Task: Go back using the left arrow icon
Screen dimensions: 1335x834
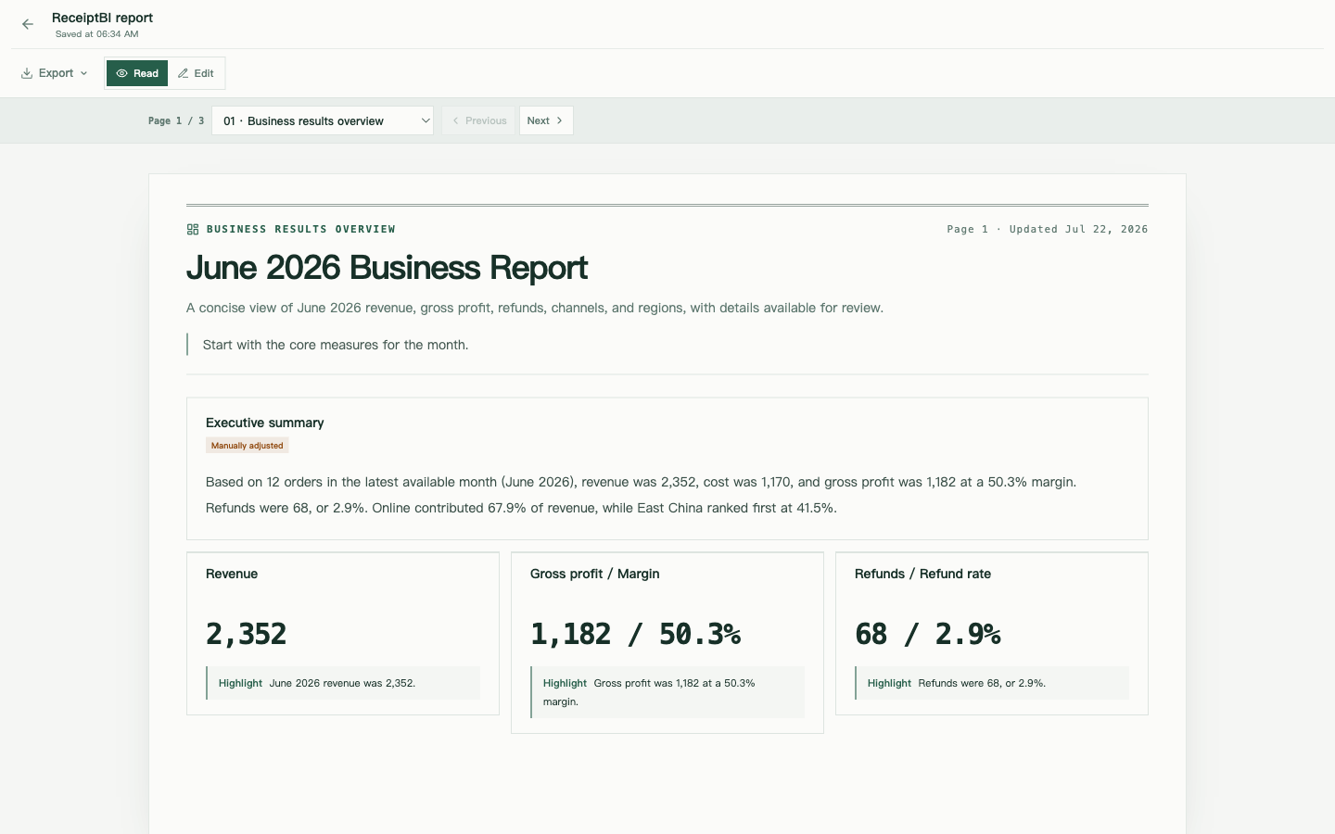Action: point(28,25)
